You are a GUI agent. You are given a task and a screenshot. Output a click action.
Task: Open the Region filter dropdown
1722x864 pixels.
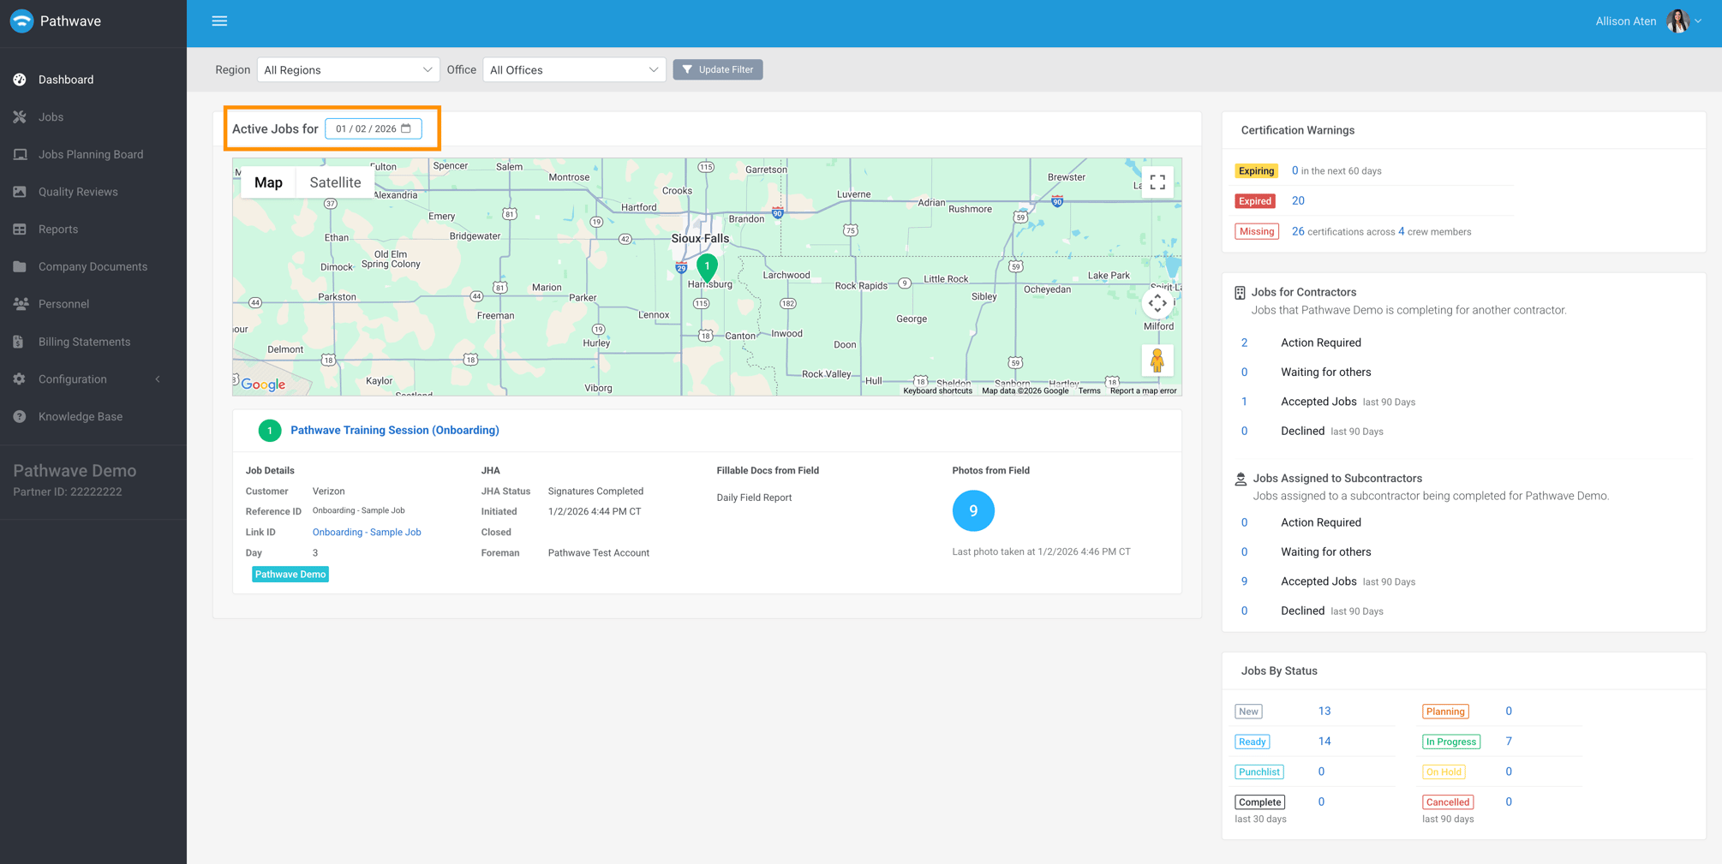[x=348, y=69]
